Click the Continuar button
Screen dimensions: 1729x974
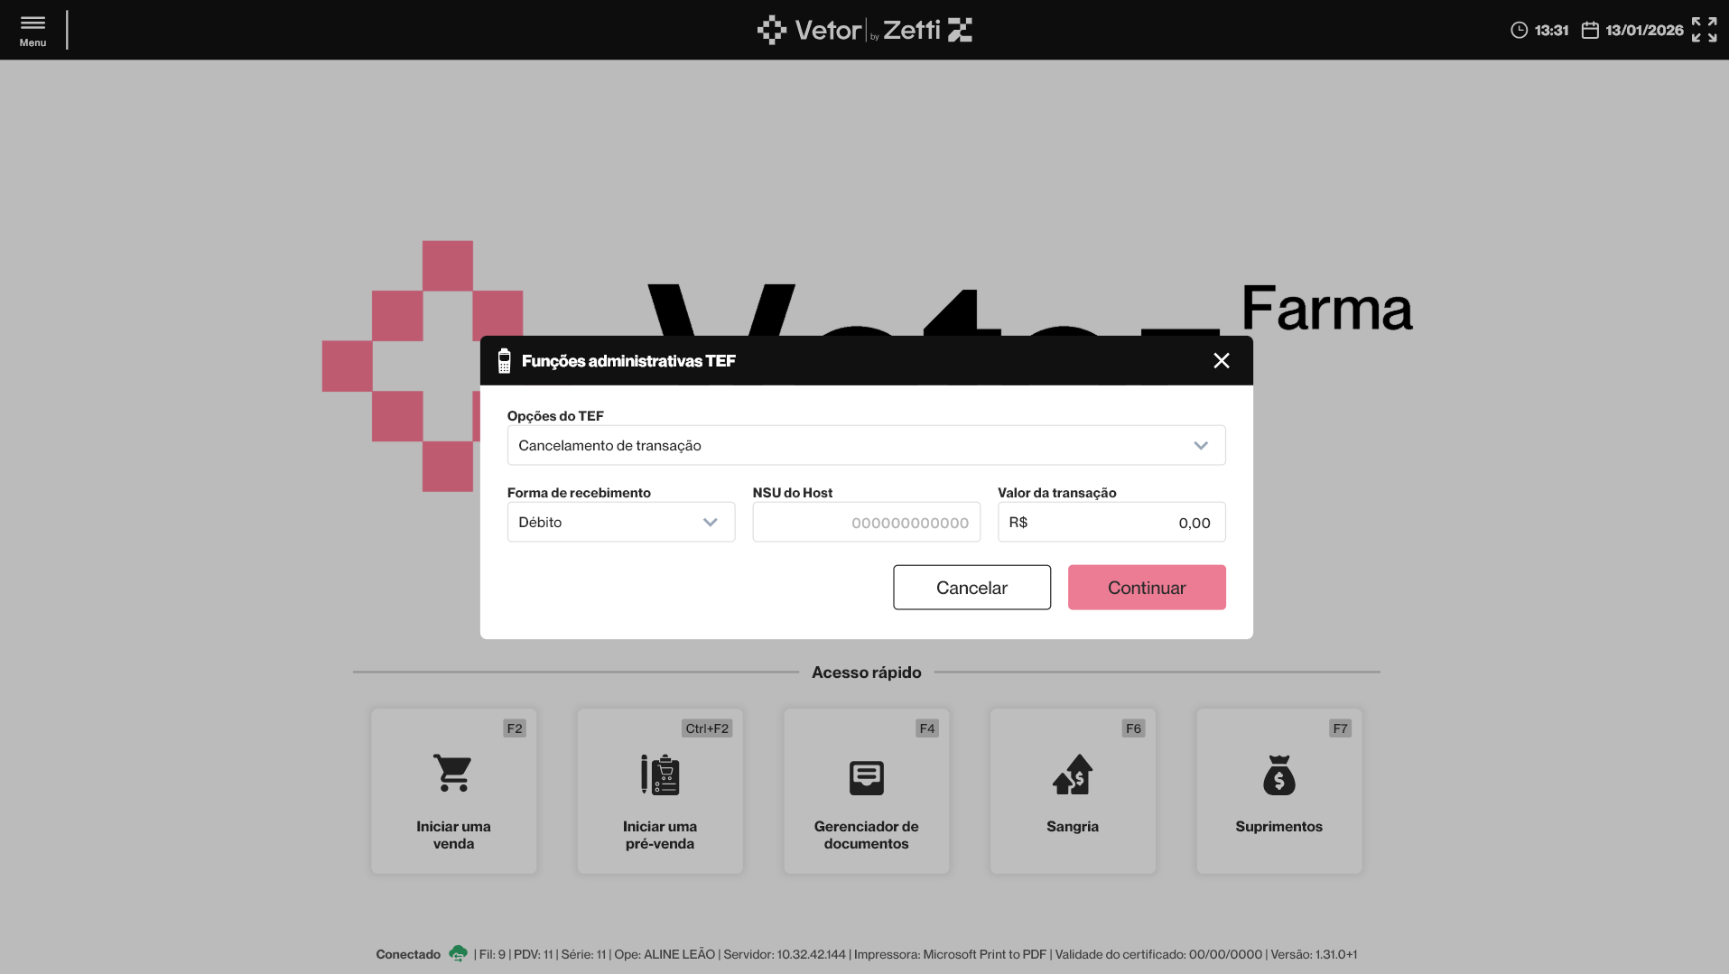[1147, 588]
